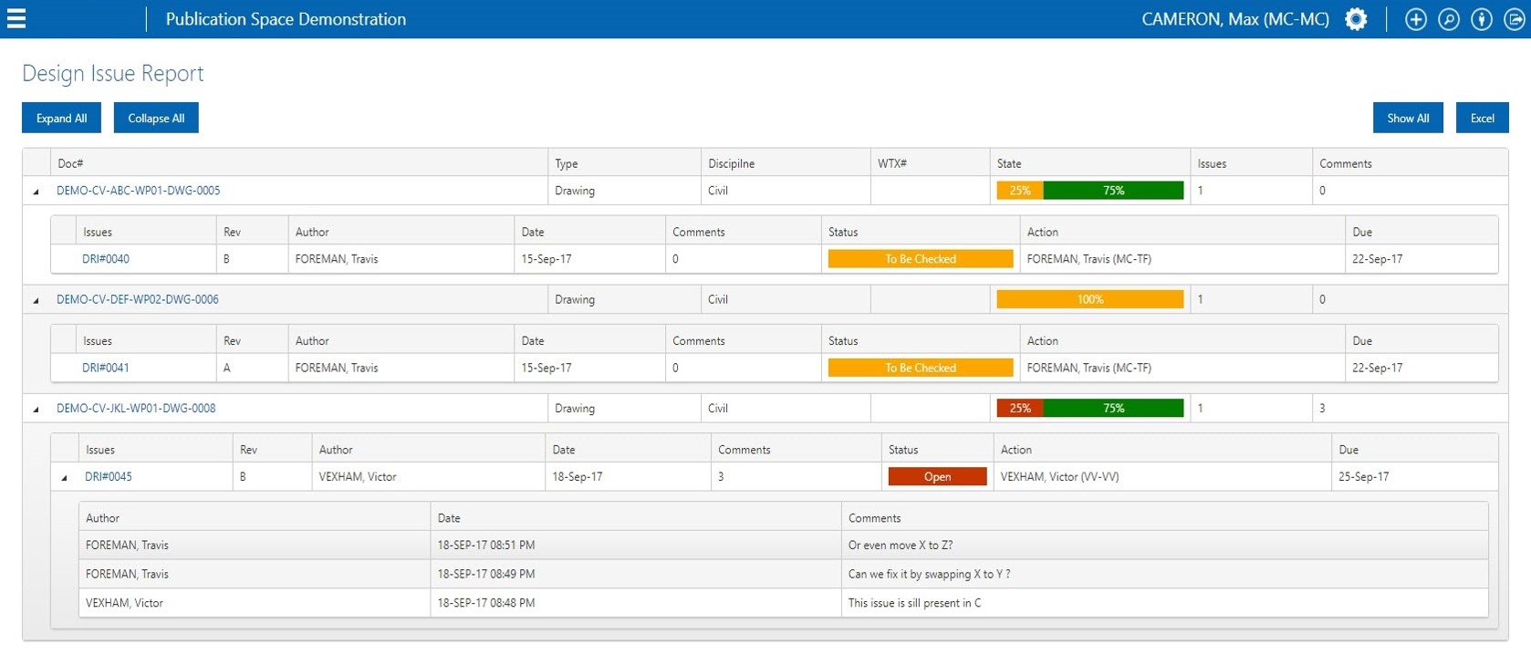Click the To Be Checked status of DRI#0041
The width and height of the screenshot is (1531, 655).
[x=921, y=368]
